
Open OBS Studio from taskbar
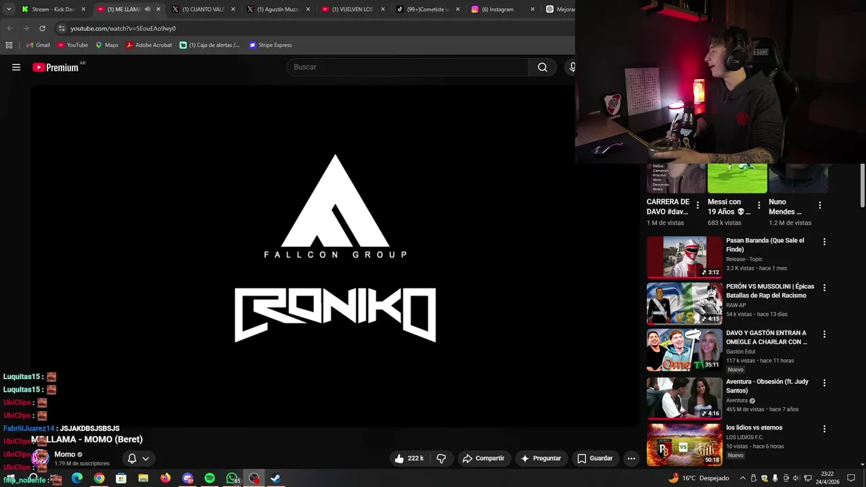click(x=254, y=478)
